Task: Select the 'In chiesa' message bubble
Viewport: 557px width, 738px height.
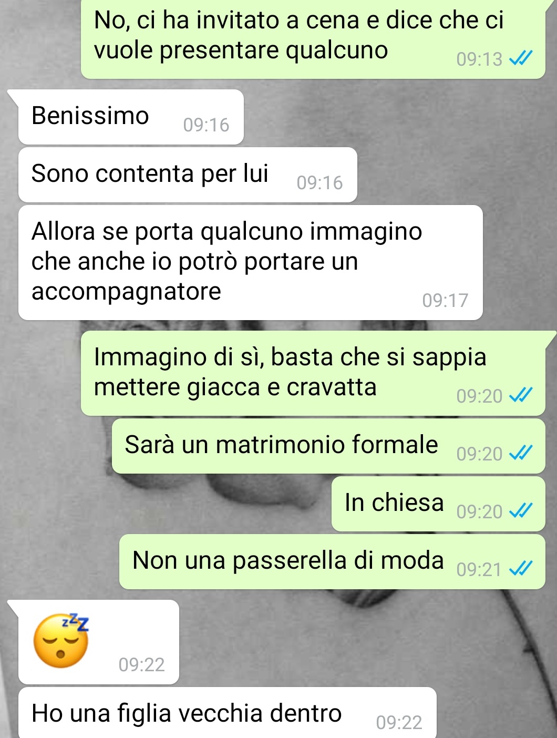Action: coord(438,504)
